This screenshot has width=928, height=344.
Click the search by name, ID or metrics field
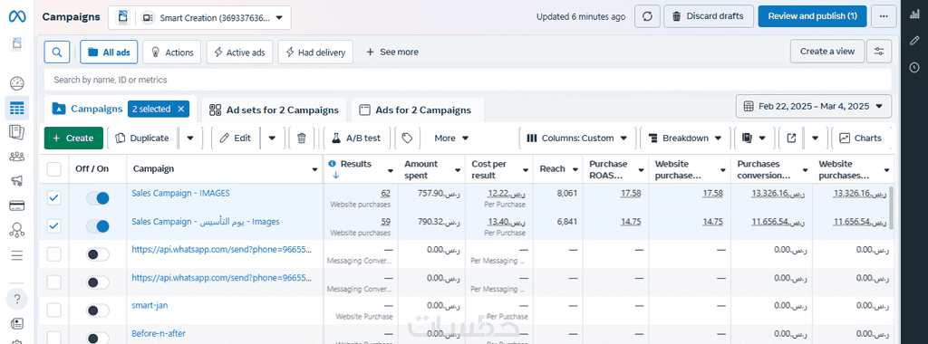[x=468, y=80]
